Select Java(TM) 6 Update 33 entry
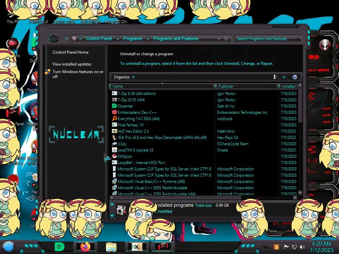The height and width of the screenshot is (254, 339). tap(135, 150)
